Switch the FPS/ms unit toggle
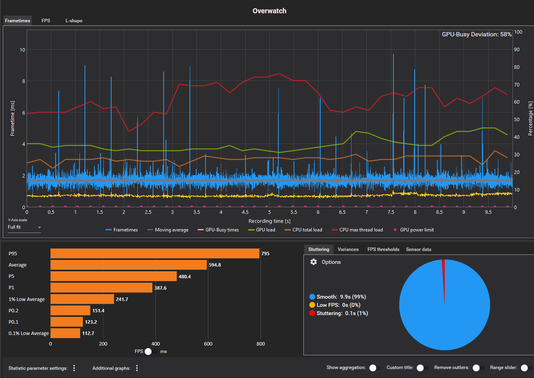The height and width of the screenshot is (378, 534). click(150, 351)
